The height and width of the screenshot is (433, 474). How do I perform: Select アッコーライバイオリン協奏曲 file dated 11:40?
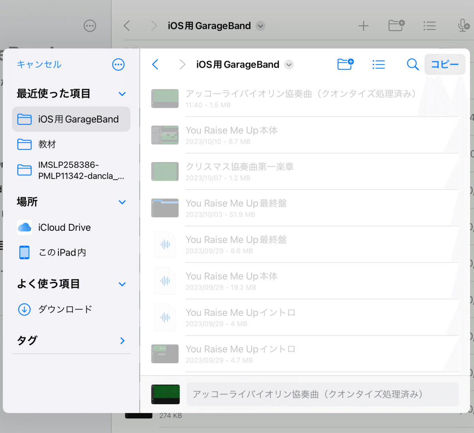click(x=305, y=99)
